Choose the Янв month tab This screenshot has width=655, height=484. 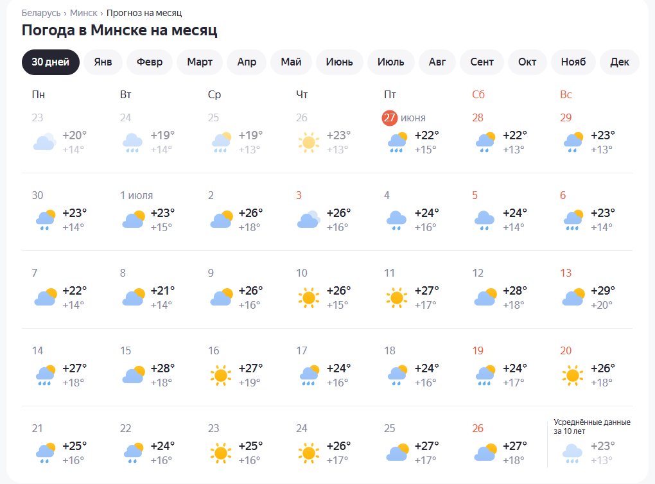(x=103, y=62)
